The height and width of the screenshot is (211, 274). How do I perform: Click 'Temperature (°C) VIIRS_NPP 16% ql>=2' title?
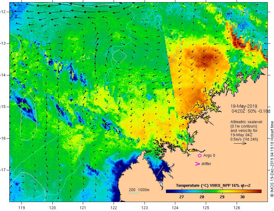point(213,186)
